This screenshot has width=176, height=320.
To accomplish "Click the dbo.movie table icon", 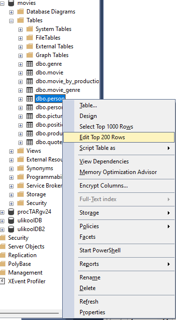I will [x=29, y=73].
